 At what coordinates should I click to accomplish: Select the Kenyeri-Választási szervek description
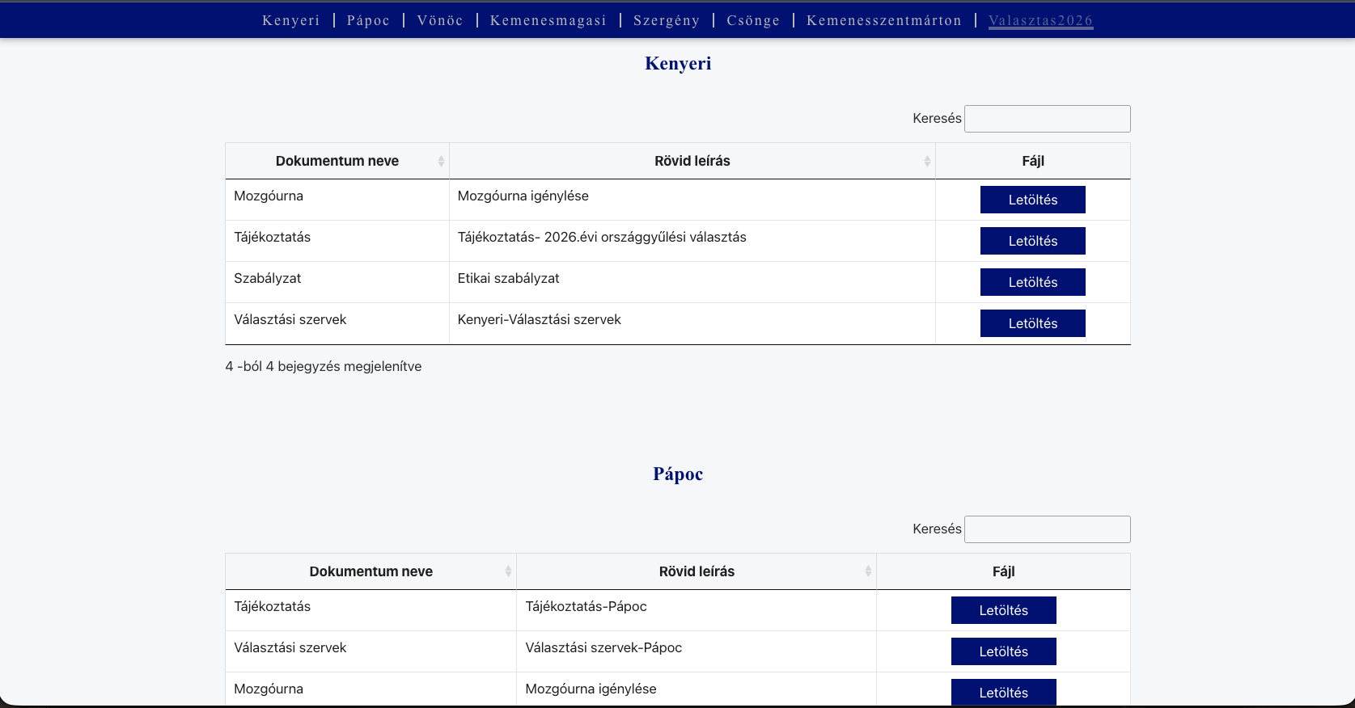[540, 319]
